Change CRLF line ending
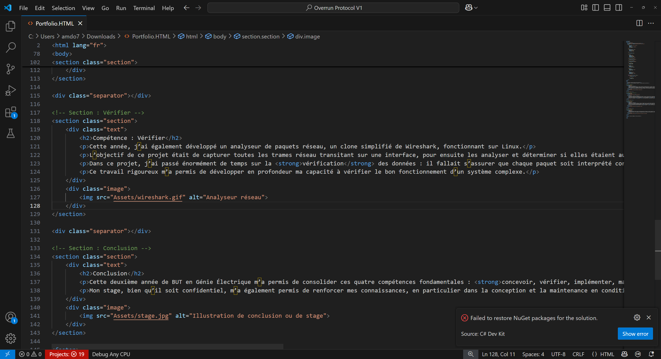 pyautogui.click(x=578, y=354)
